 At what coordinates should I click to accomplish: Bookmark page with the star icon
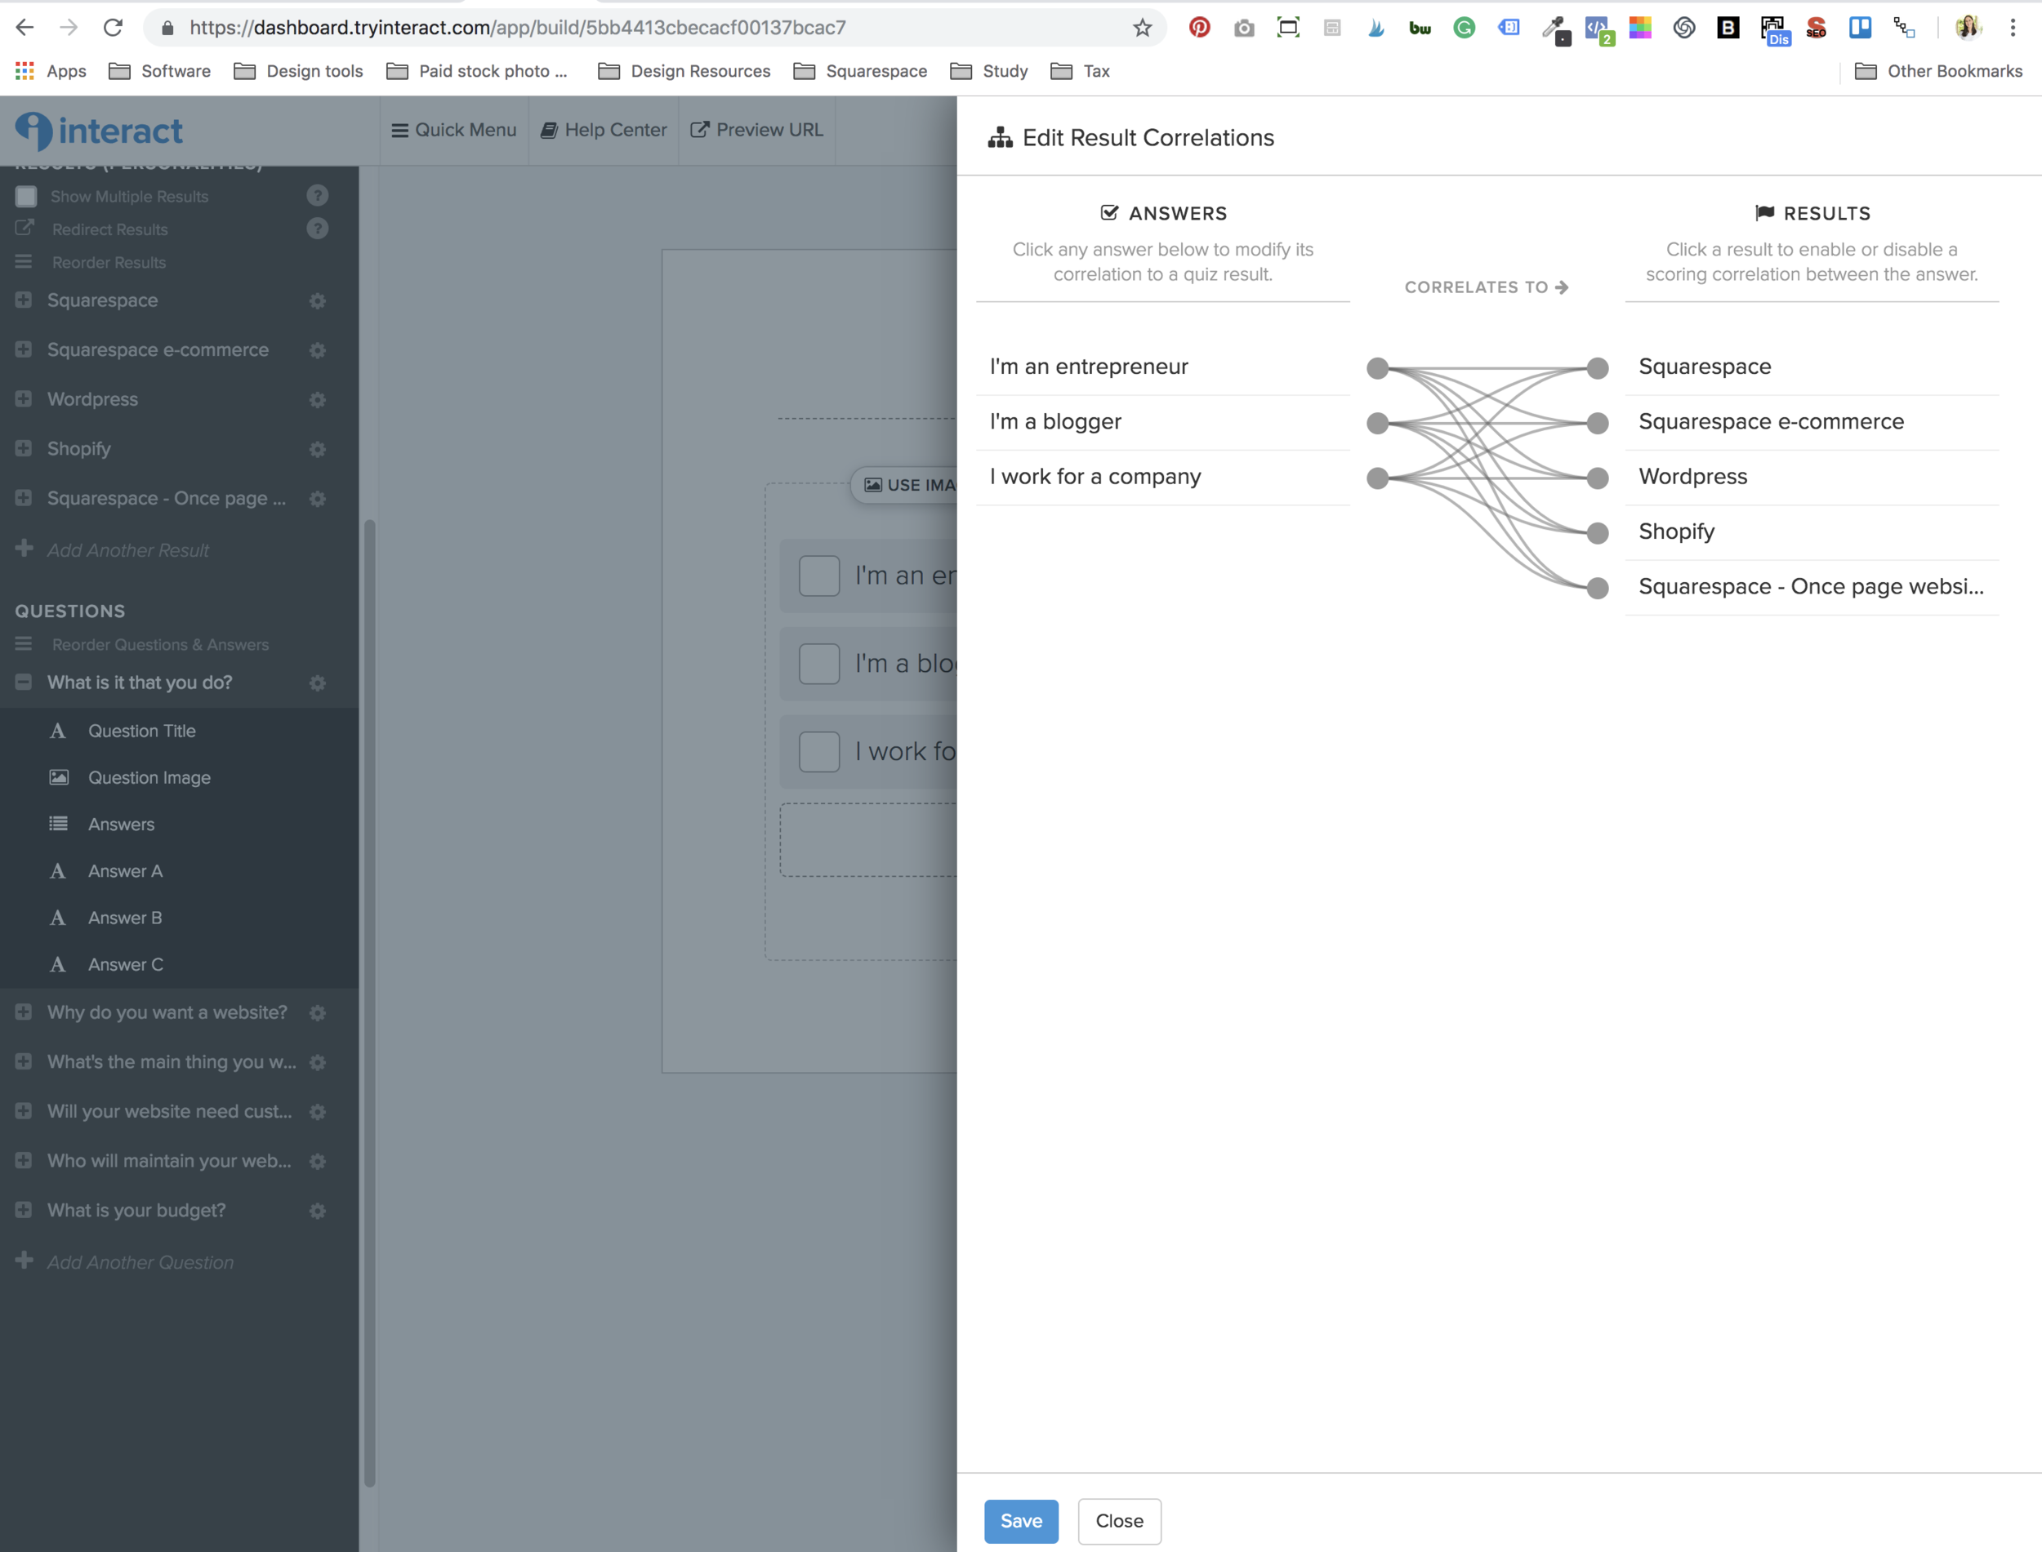coord(1142,28)
